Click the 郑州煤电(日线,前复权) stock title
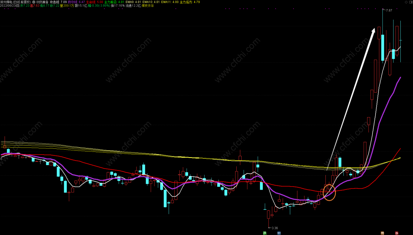The image size is (413, 235). point(16,2)
